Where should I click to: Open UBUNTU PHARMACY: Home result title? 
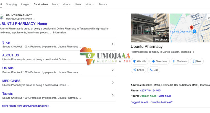23,24
